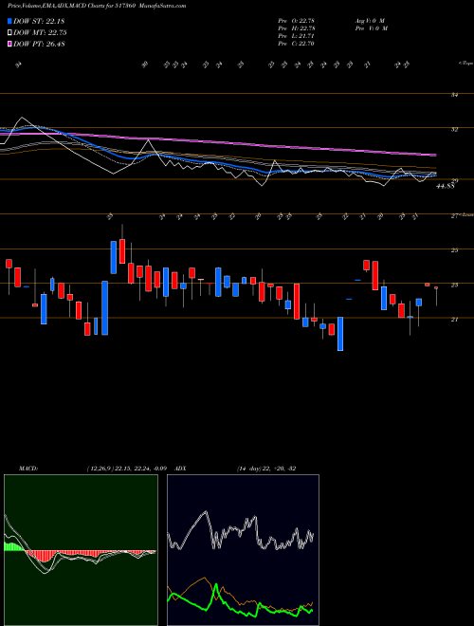Select the 'DOW MT: 22.75' legend label
This screenshot has width=474, height=626.
40,33
